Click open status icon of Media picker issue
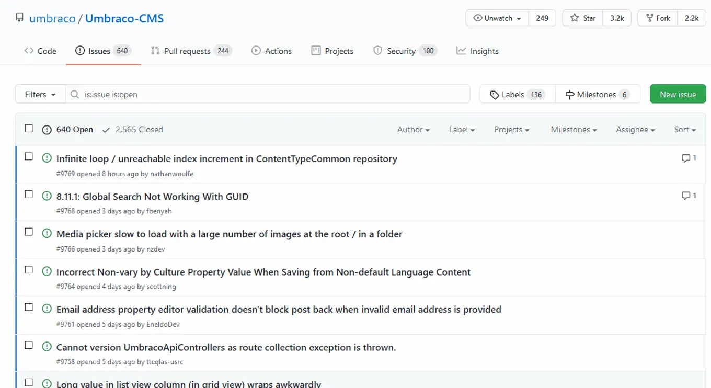 [47, 233]
